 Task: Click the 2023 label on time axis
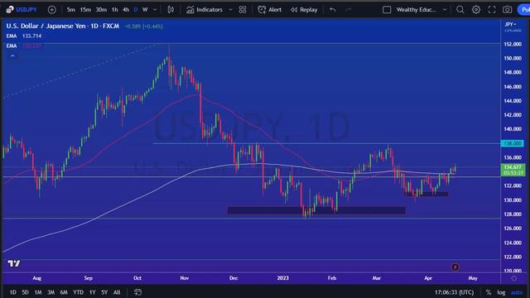point(282,278)
